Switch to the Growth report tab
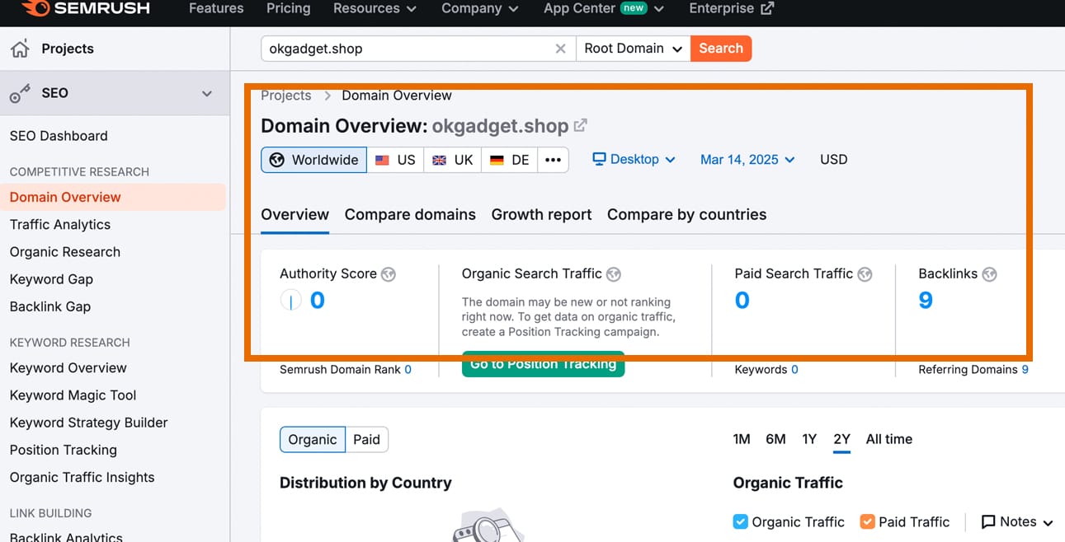This screenshot has width=1065, height=542. pyautogui.click(x=541, y=214)
